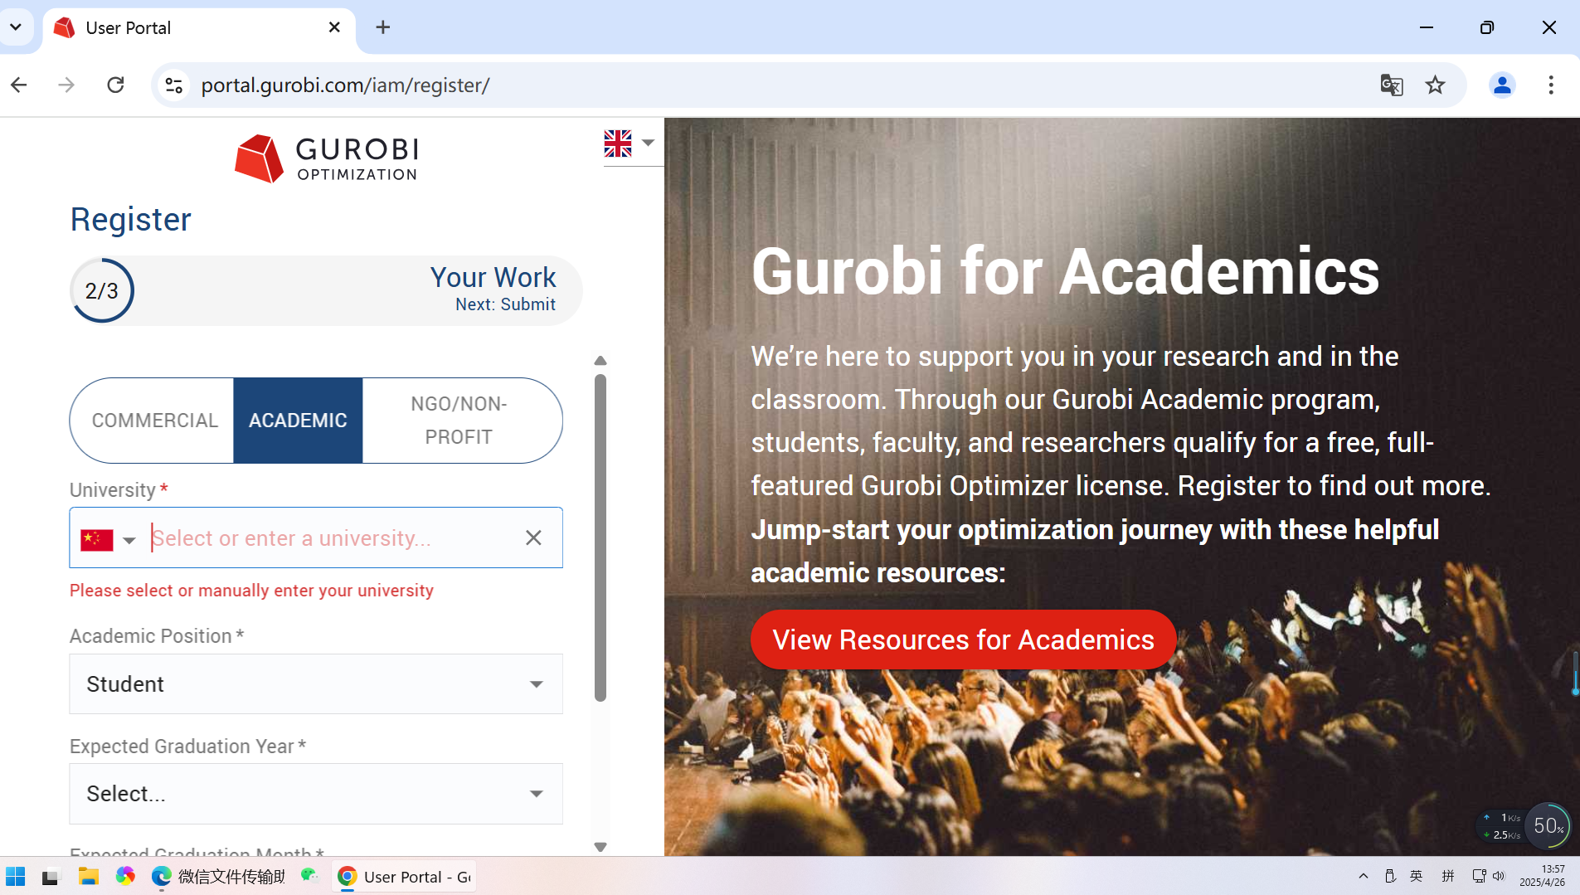Open the Academic Position dropdown
This screenshot has height=895, width=1580.
pyautogui.click(x=316, y=684)
